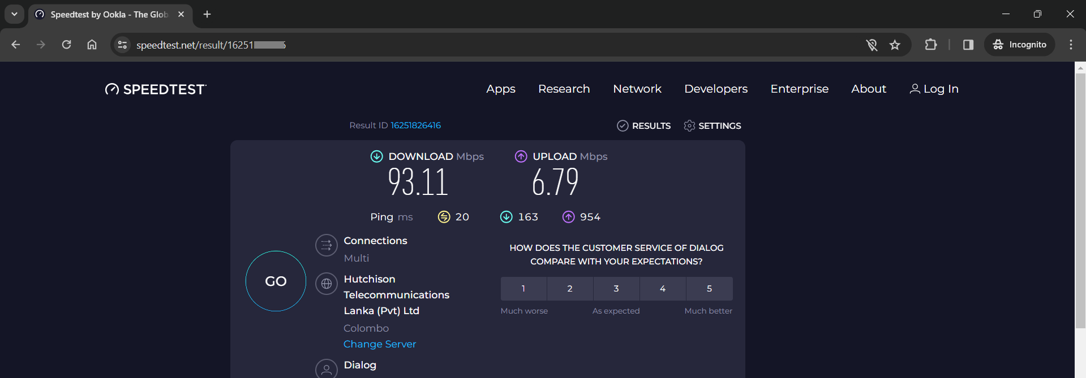Image resolution: width=1086 pixels, height=378 pixels.
Task: Open the browser home page
Action: point(92,45)
